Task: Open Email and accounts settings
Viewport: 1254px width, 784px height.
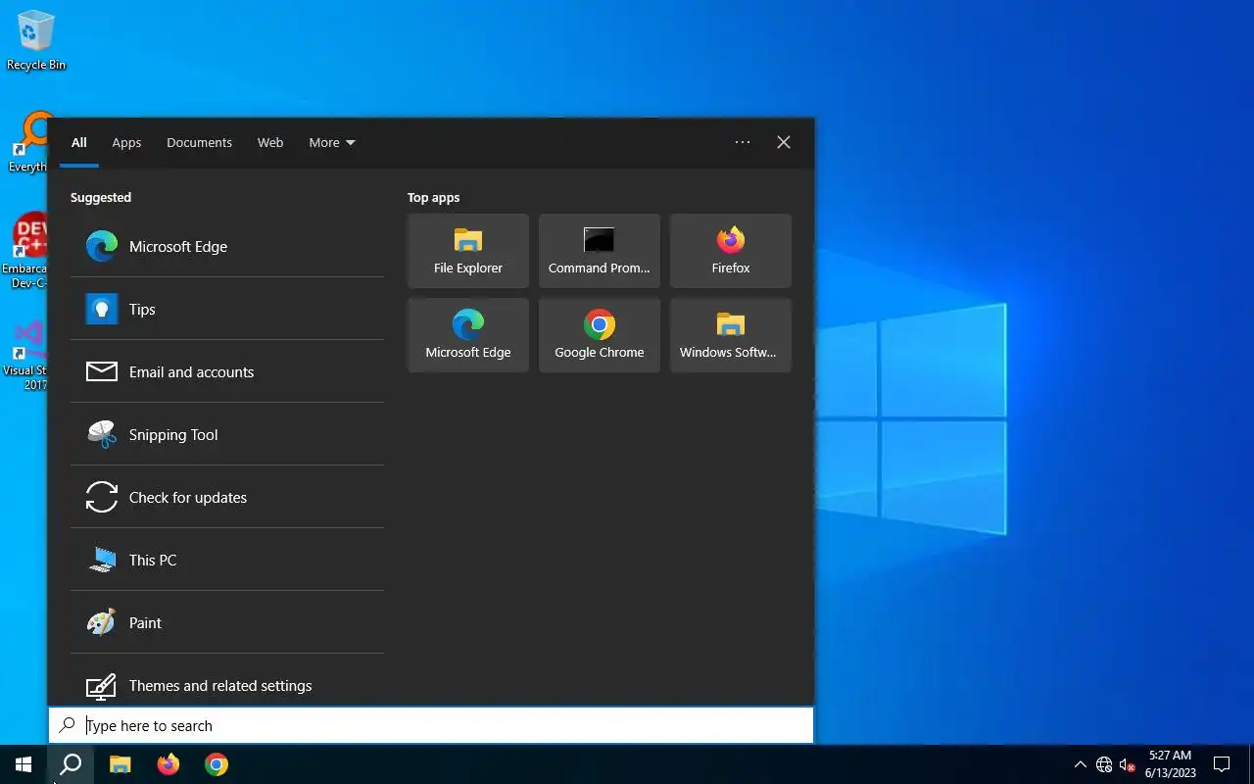Action: (226, 371)
